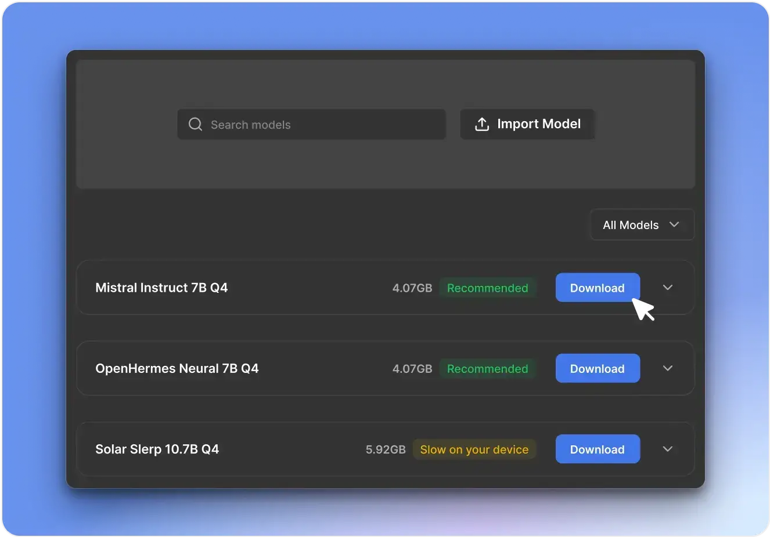Click the 5.92GB size label
This screenshot has width=770, height=537.
386,449
